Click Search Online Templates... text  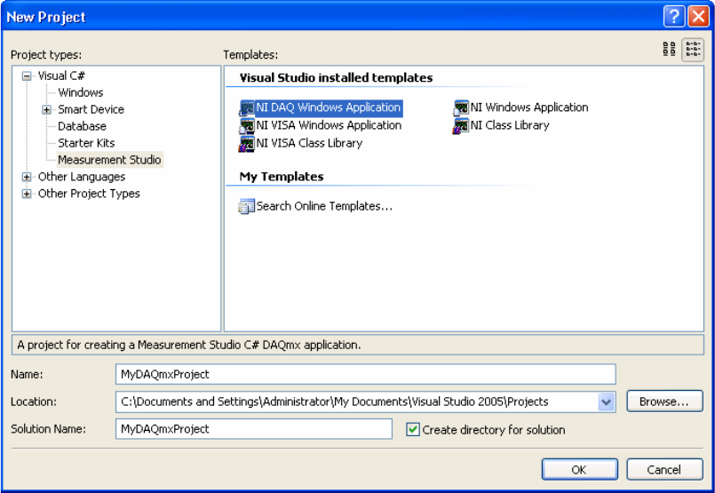click(324, 206)
